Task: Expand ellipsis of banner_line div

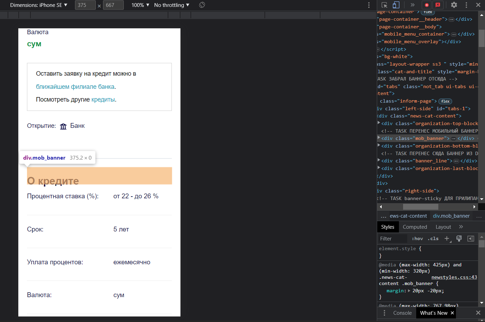Action: click(x=456, y=161)
